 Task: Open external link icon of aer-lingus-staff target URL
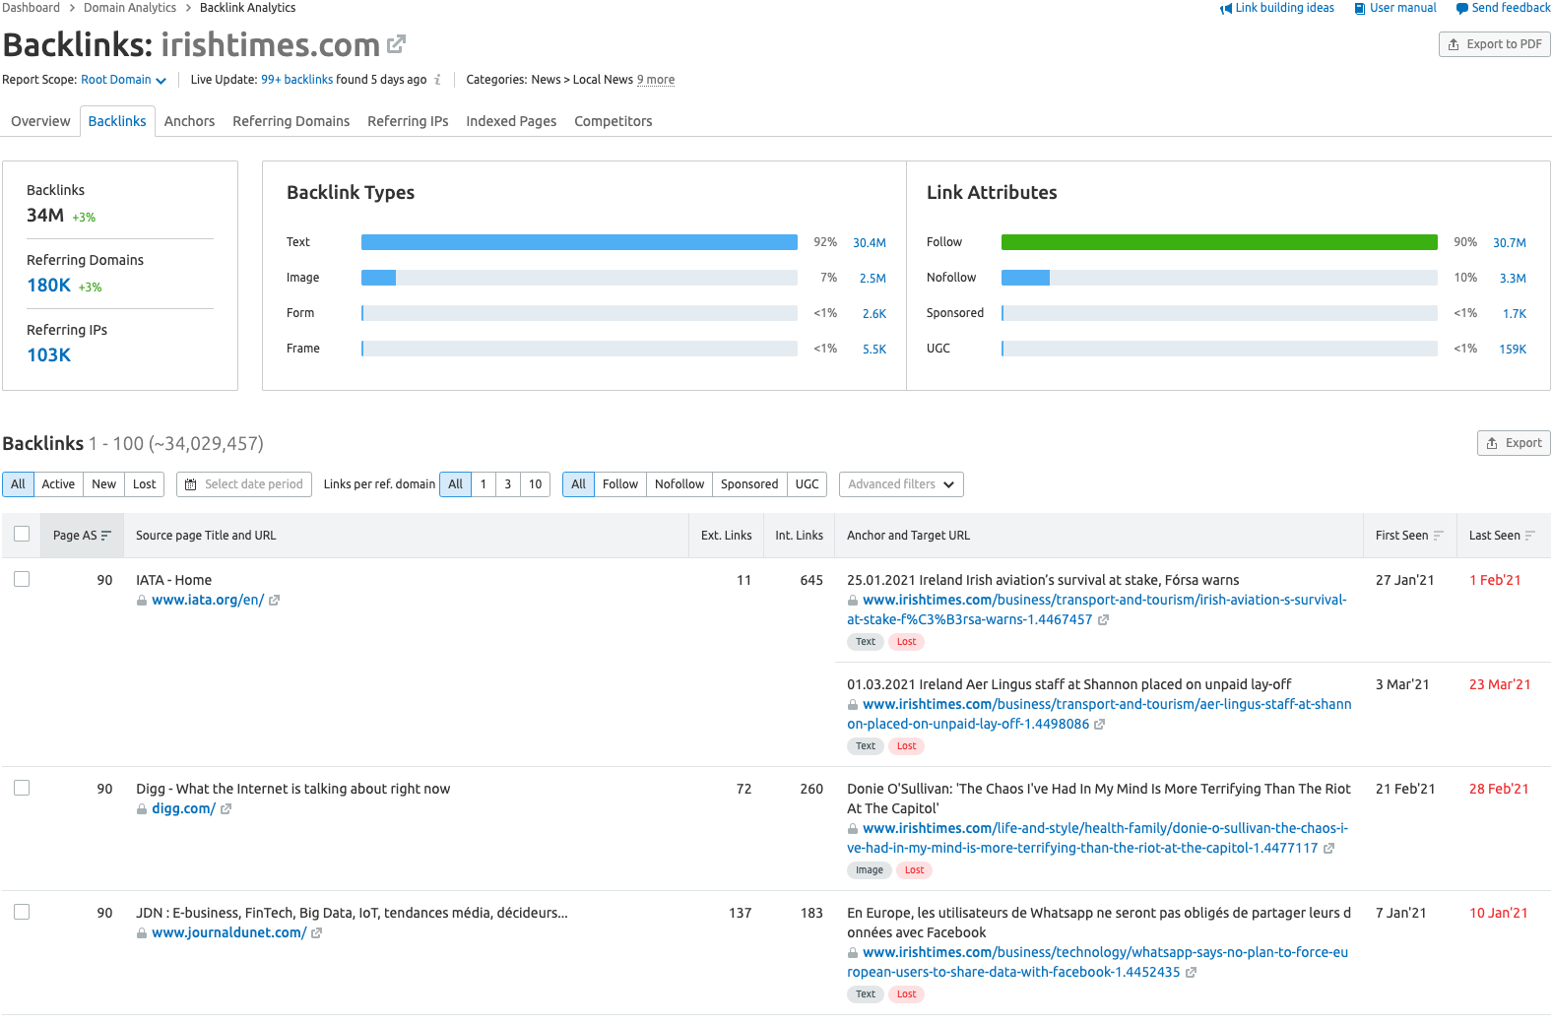(x=1100, y=725)
